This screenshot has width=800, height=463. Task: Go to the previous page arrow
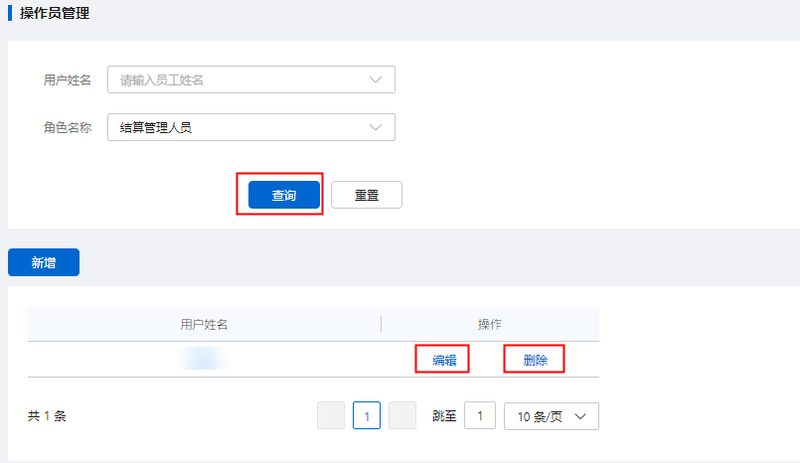point(331,415)
